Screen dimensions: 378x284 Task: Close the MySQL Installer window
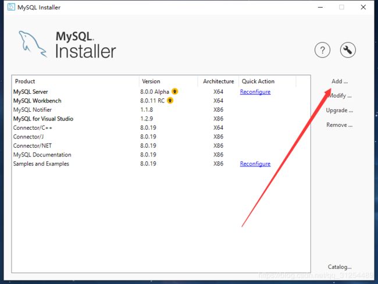[363, 7]
